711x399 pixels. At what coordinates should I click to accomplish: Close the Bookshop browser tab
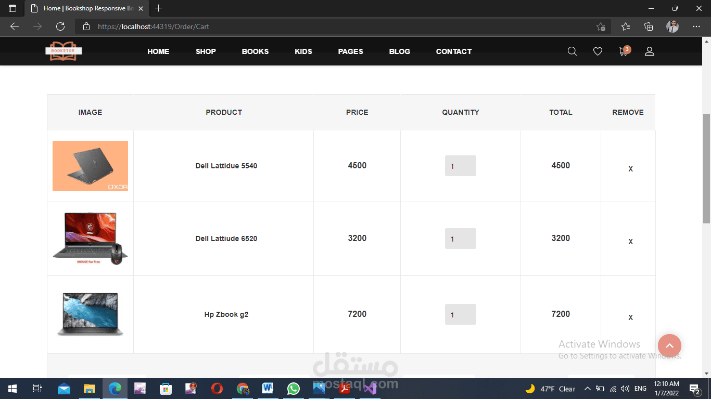[x=141, y=8]
